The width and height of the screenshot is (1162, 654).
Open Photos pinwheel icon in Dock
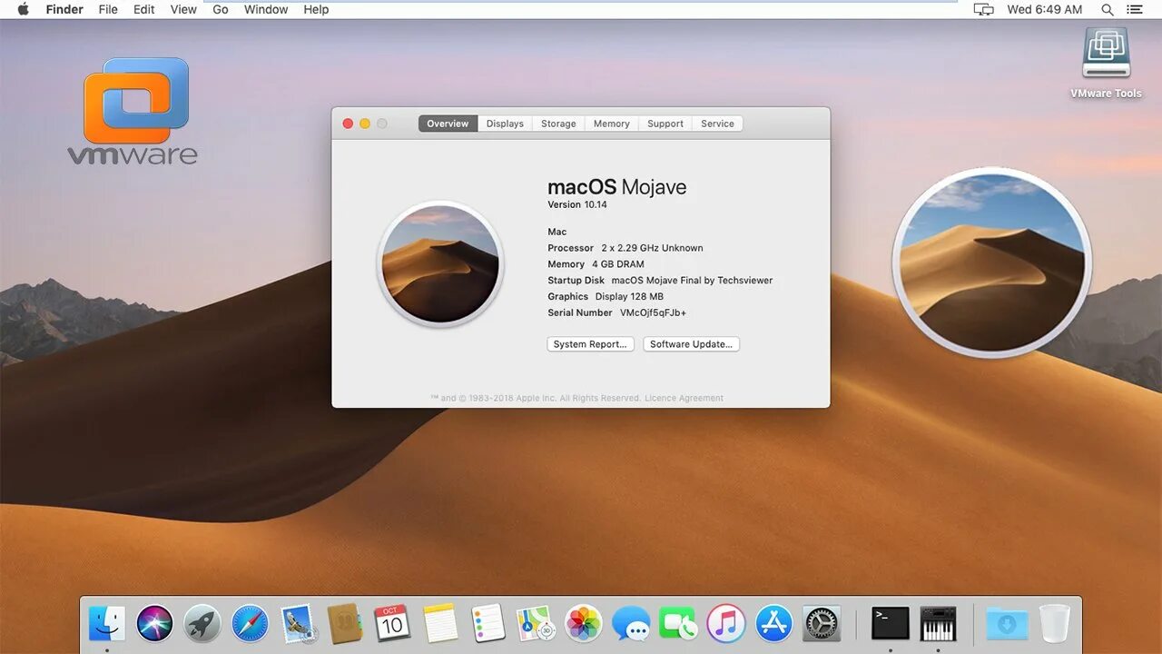583,624
